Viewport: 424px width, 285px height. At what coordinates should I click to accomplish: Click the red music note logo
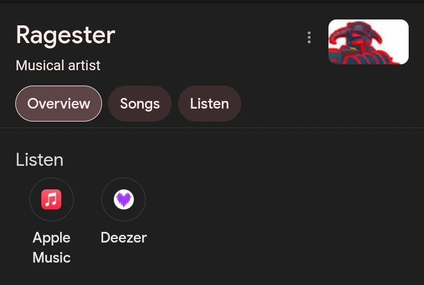coord(51,199)
